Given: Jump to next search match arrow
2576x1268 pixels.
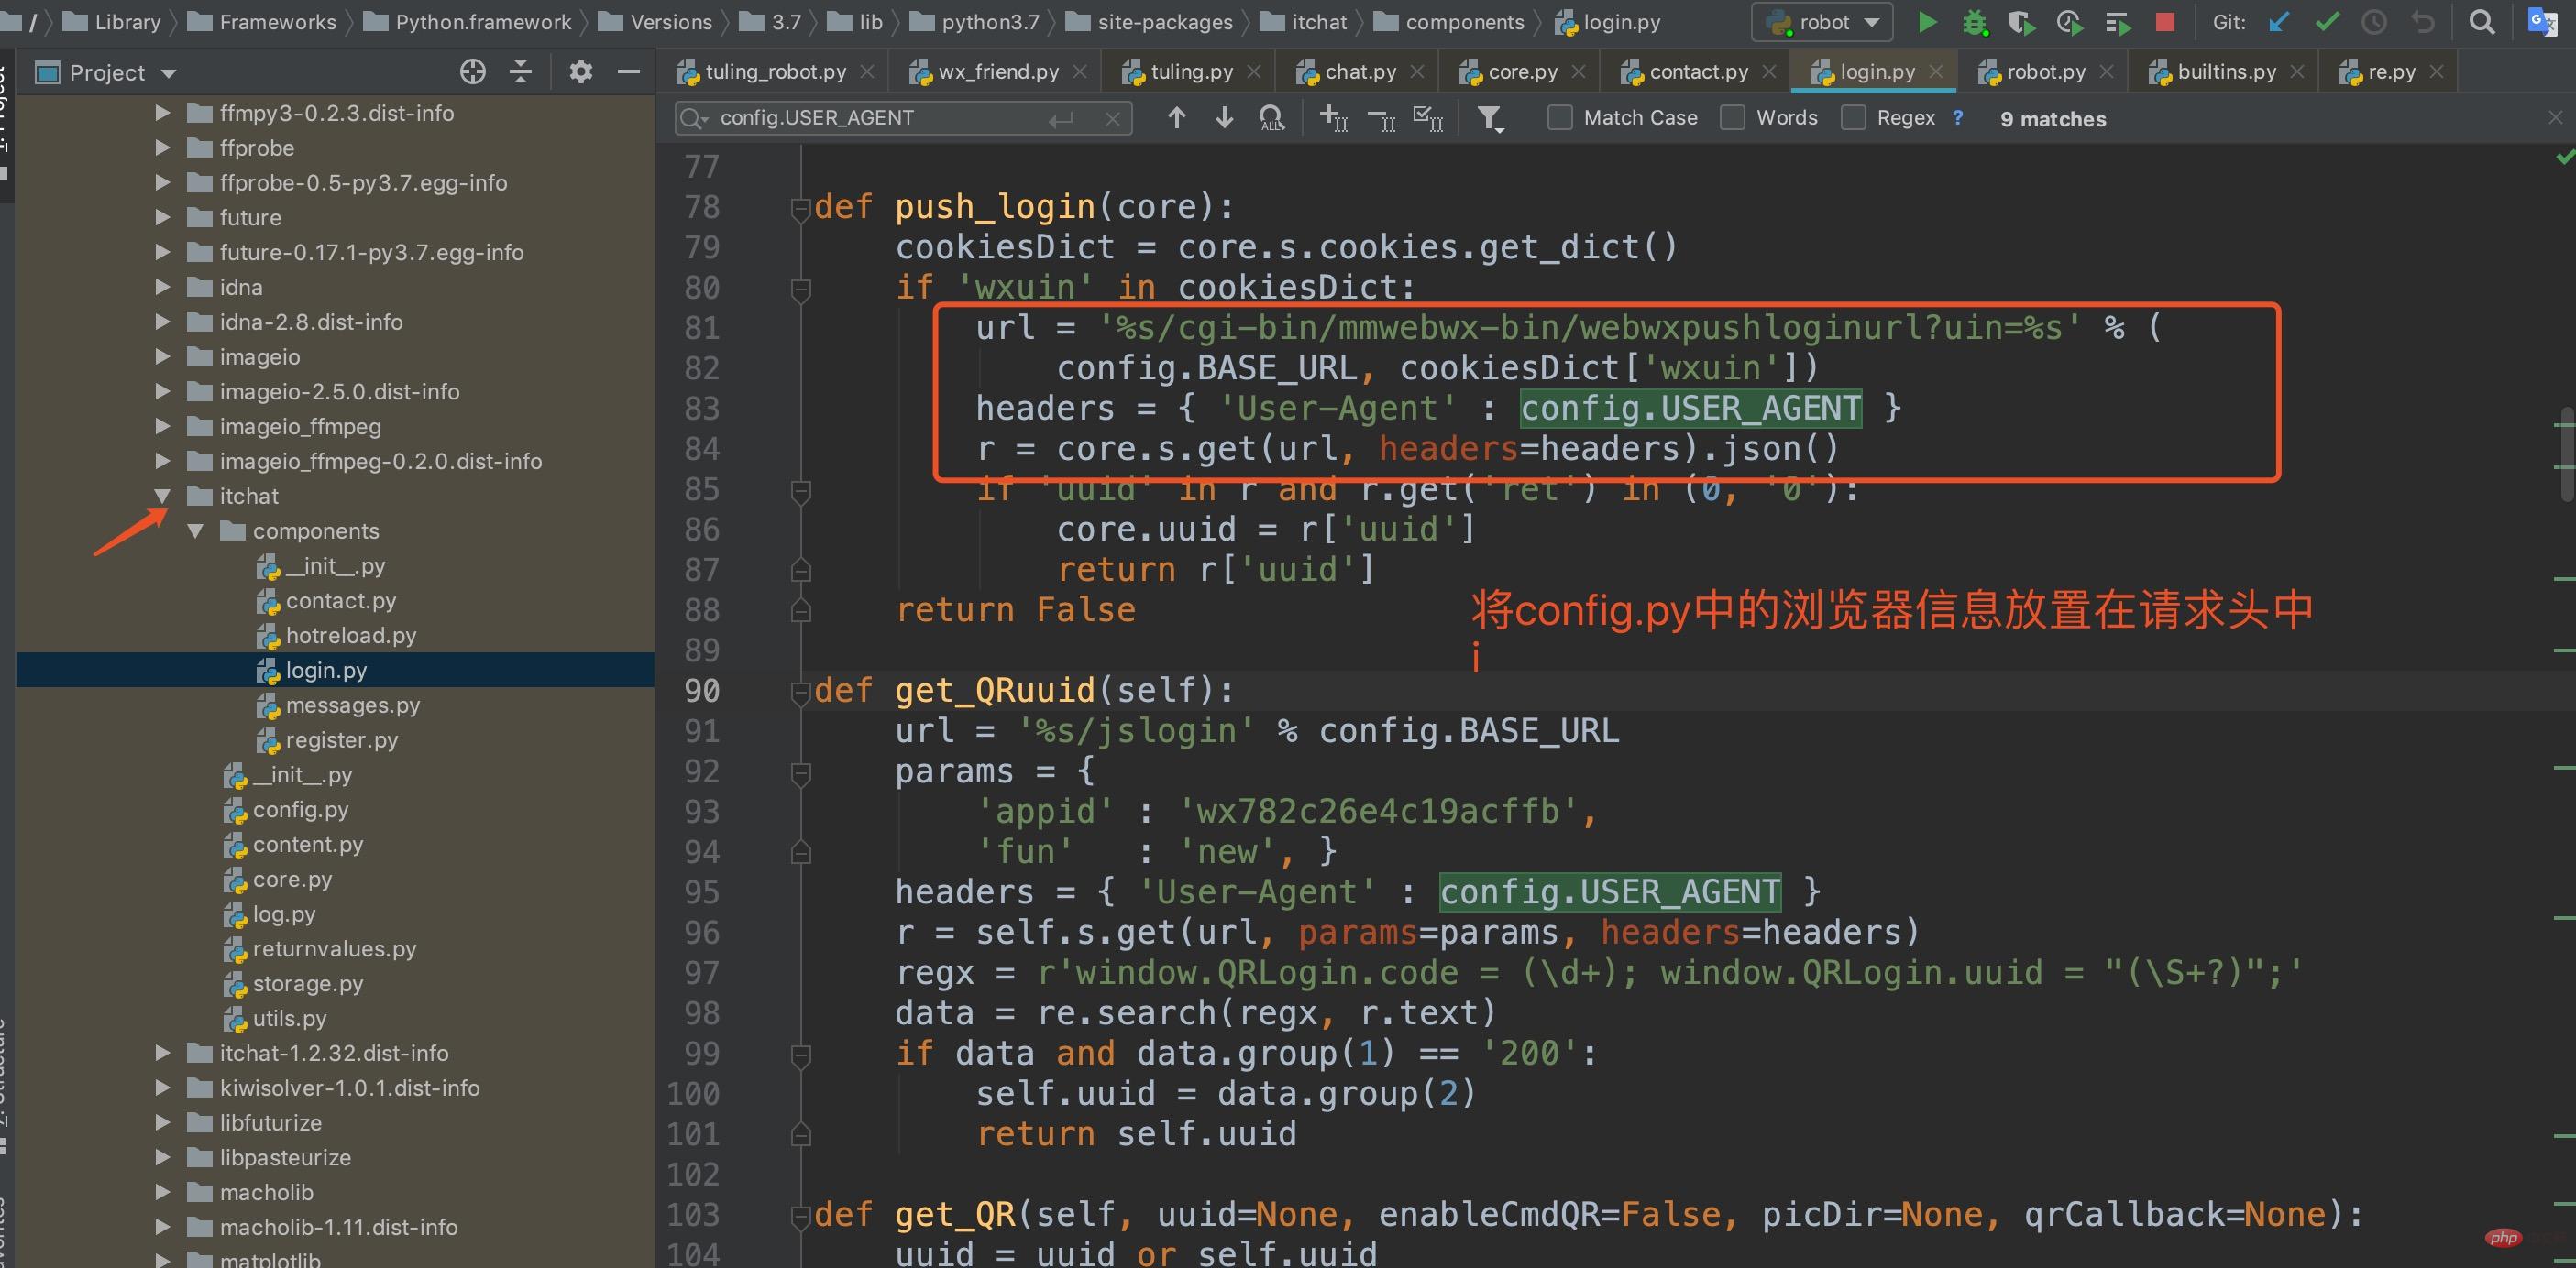Looking at the screenshot, I should click(1224, 118).
